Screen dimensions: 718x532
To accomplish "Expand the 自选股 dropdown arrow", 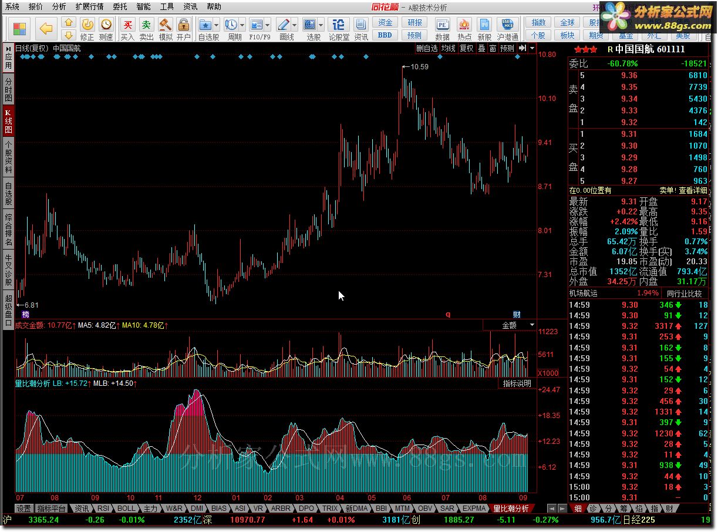I will [217, 25].
